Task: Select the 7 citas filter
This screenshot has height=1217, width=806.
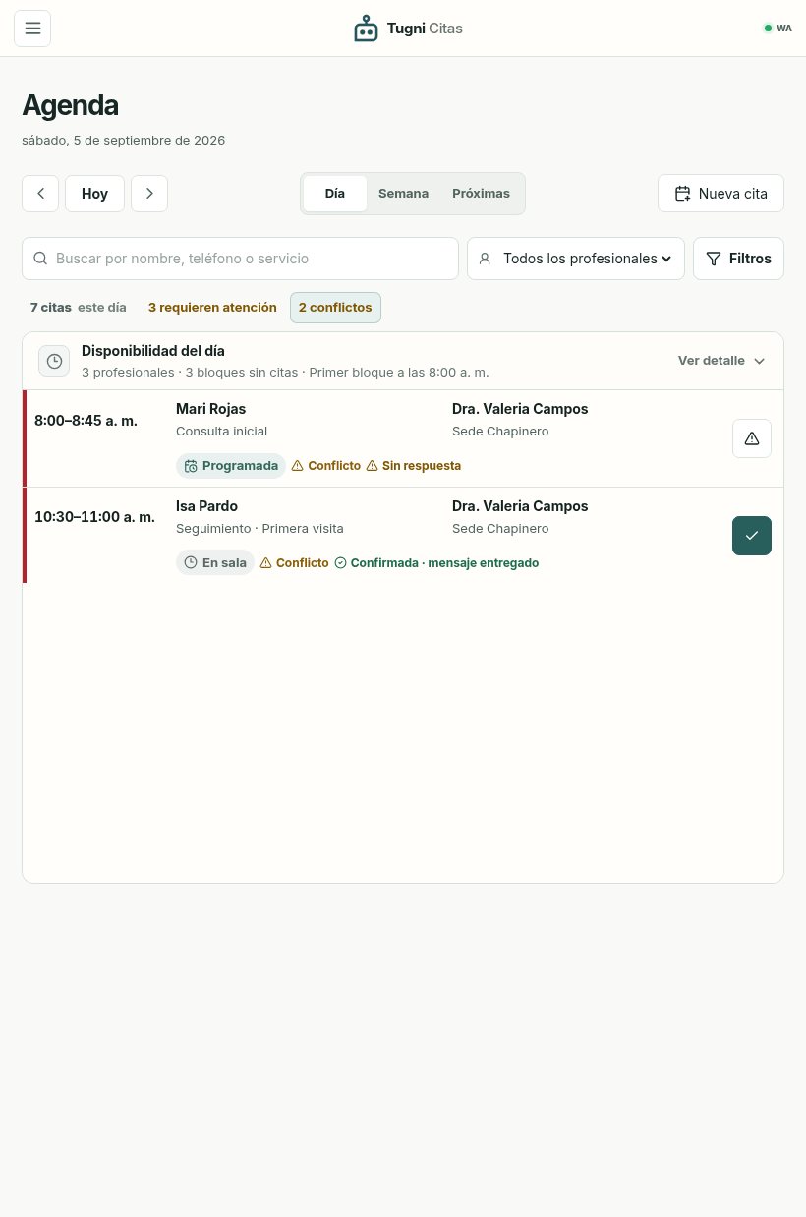Action: click(x=79, y=308)
